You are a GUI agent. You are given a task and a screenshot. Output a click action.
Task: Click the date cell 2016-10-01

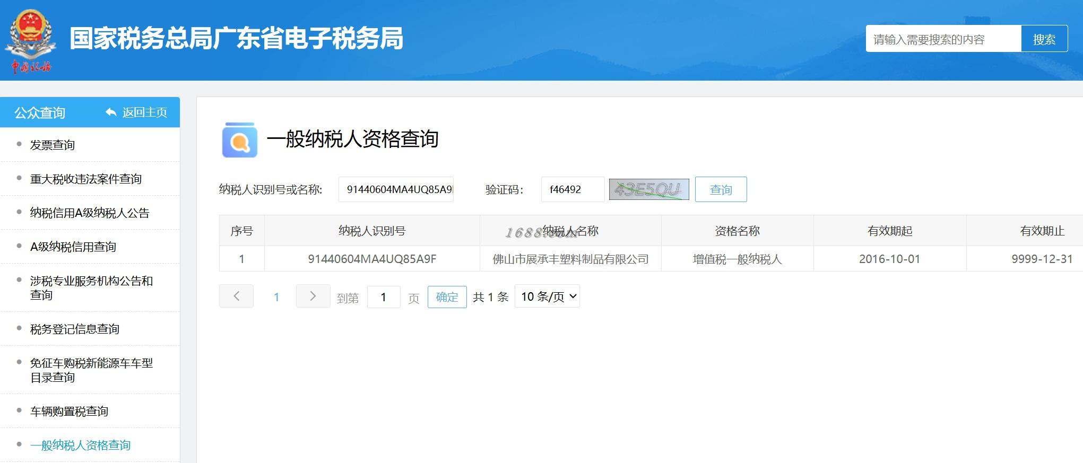point(889,259)
